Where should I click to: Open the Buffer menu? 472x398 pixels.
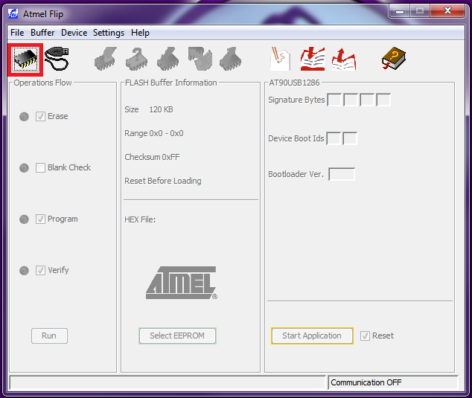coord(42,33)
